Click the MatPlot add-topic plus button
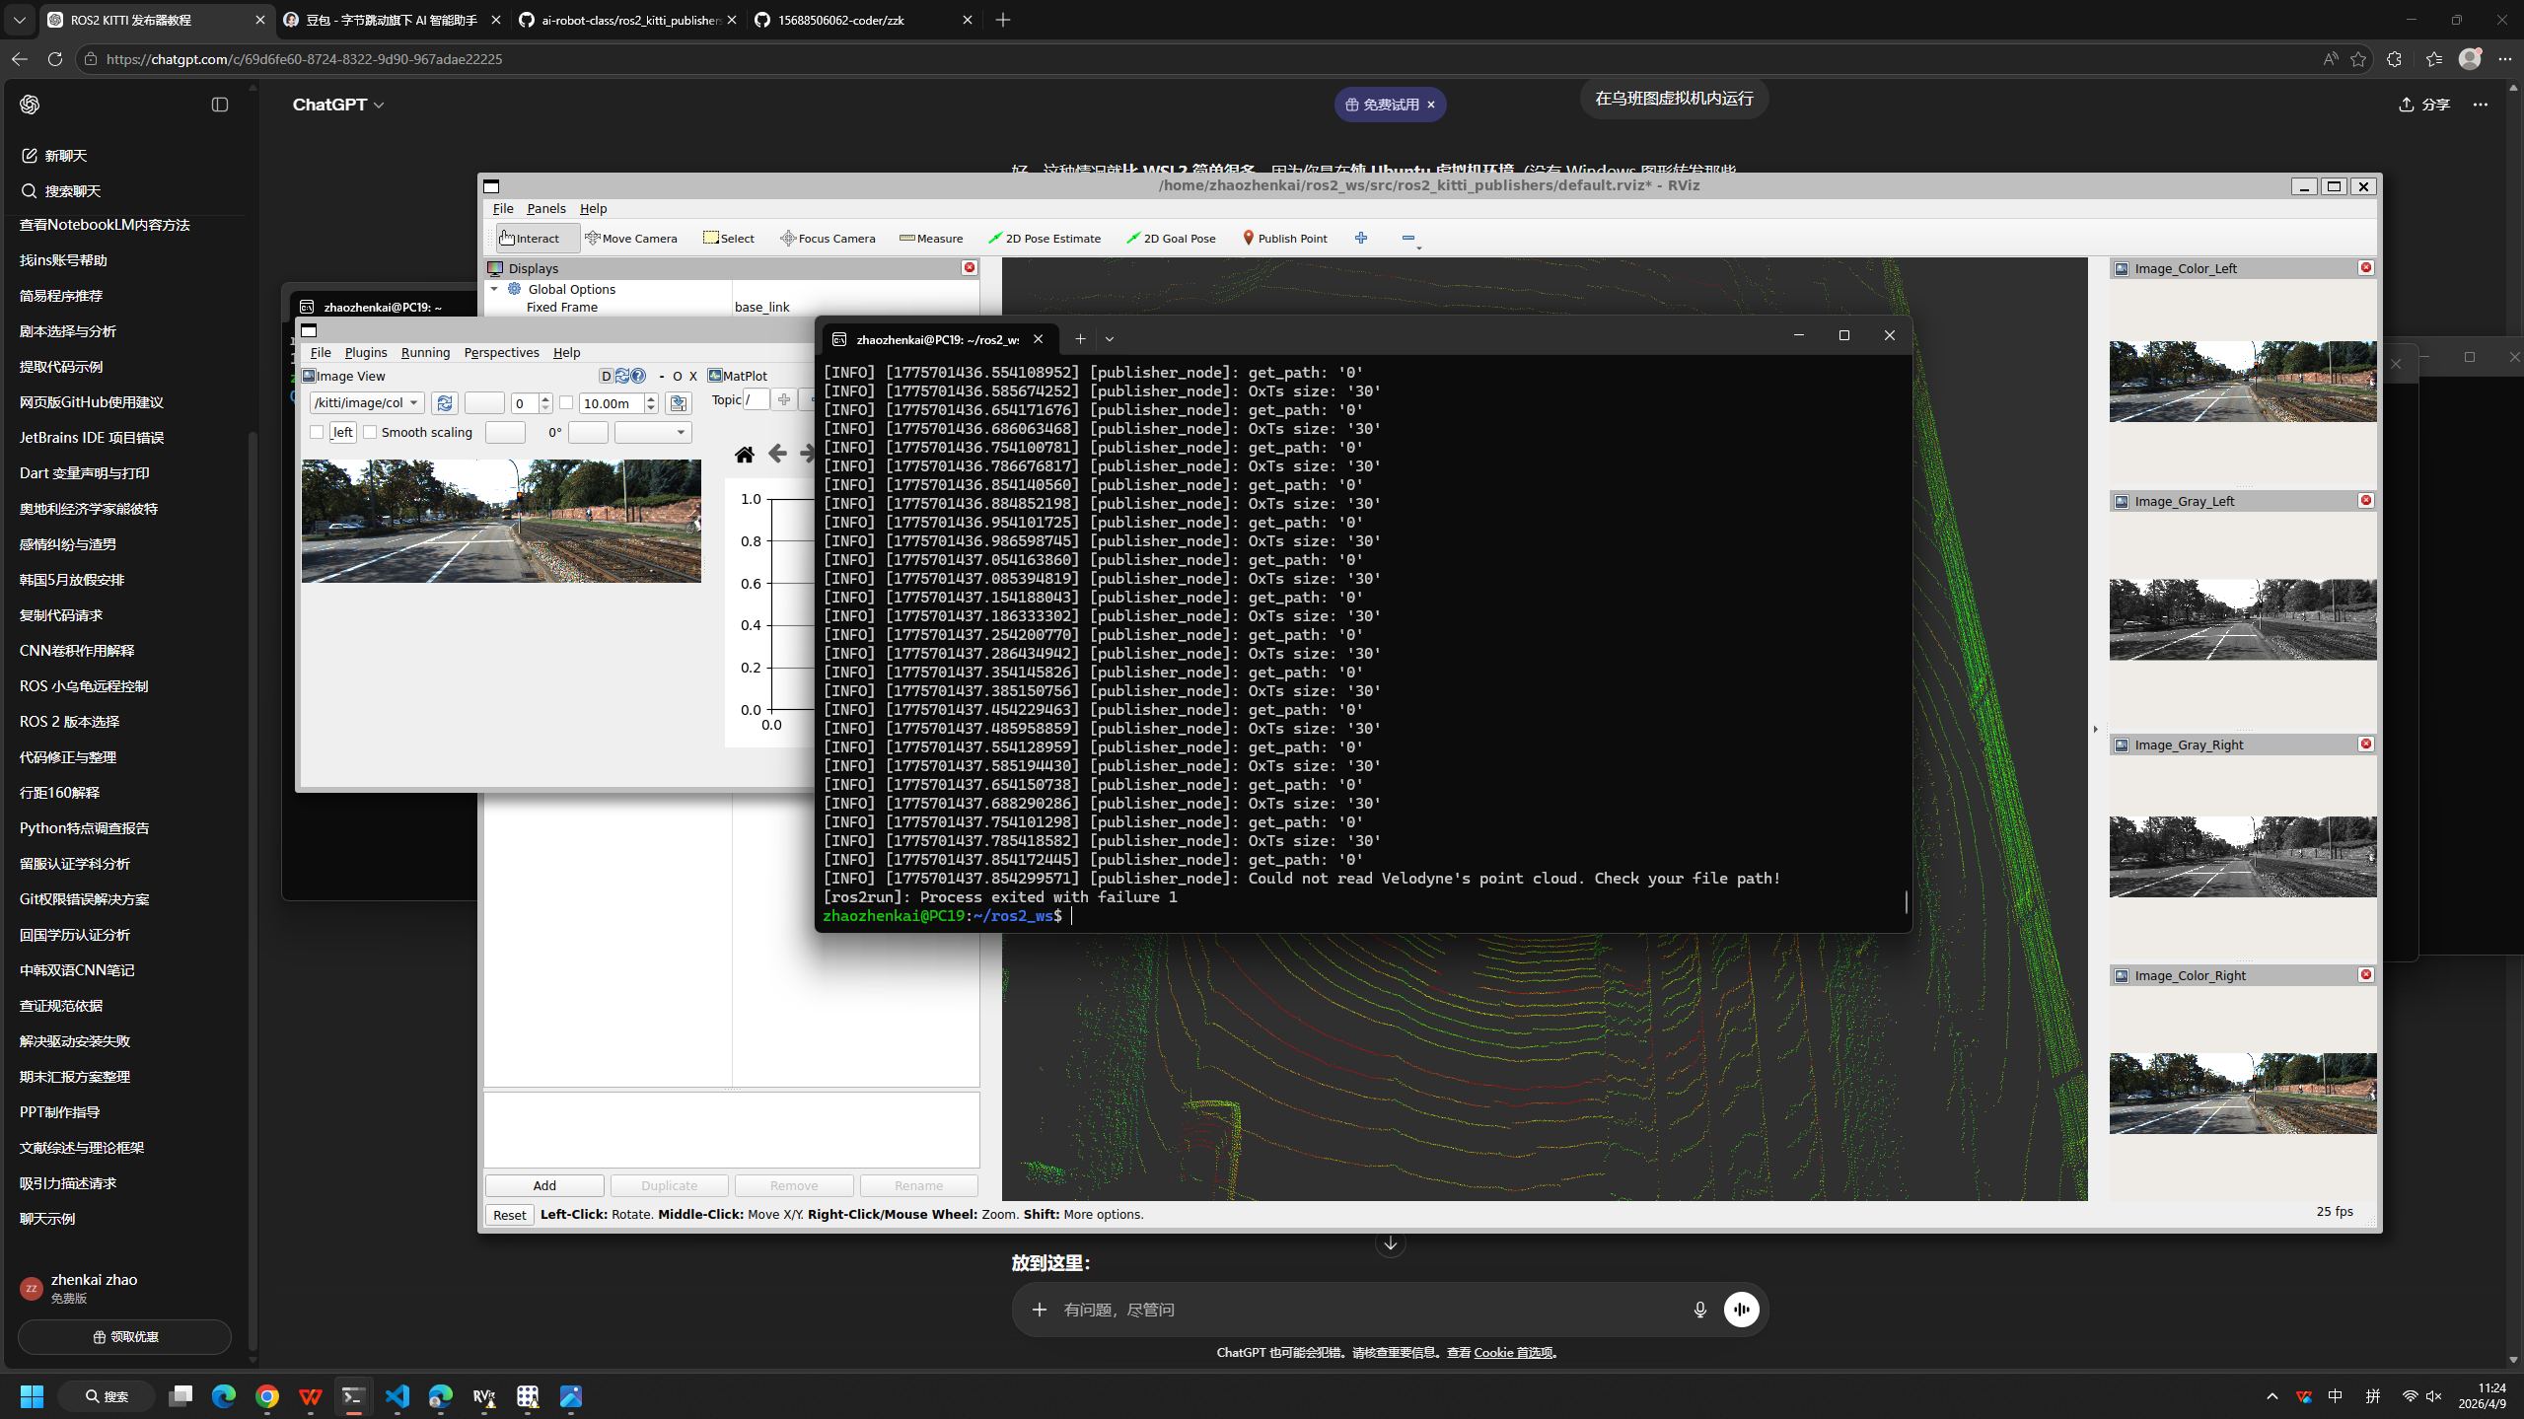Viewport: 2524px width, 1419px height. 784,399
